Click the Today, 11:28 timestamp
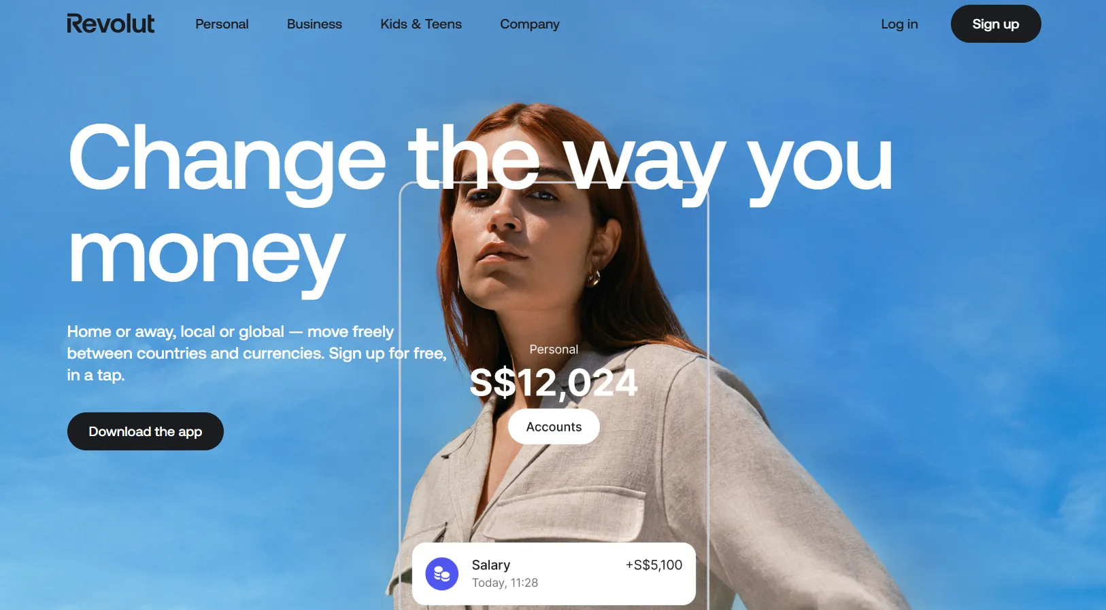1106x610 pixels. click(505, 583)
